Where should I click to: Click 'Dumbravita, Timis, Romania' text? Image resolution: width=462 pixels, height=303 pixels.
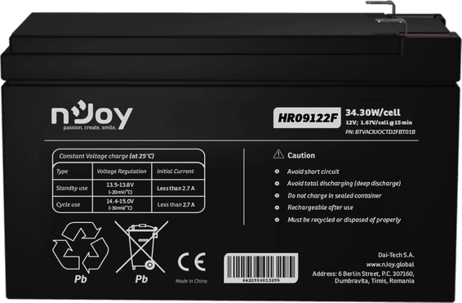[x=375, y=281]
